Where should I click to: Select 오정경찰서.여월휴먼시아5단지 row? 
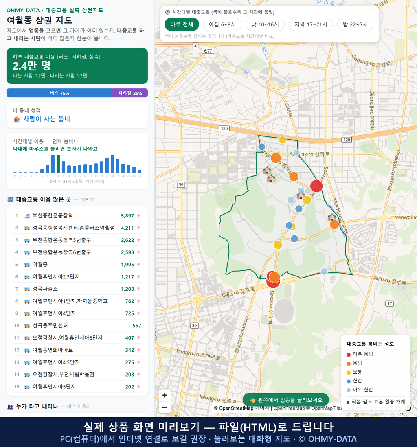(77, 338)
